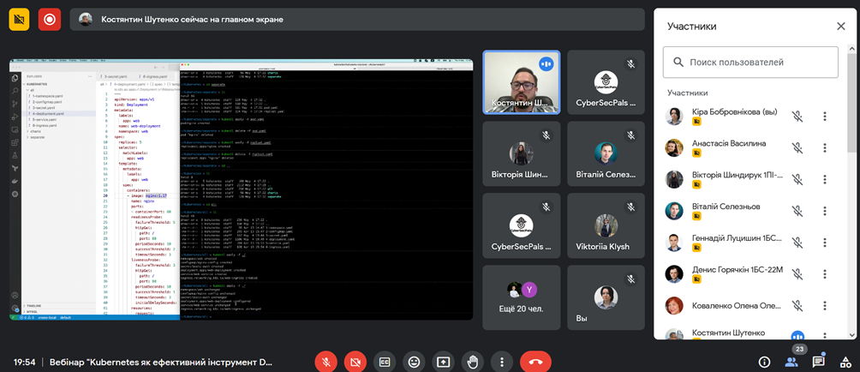This screenshot has height=372, width=860.
Task: Open the emoji reactions picker
Action: pyautogui.click(x=414, y=362)
